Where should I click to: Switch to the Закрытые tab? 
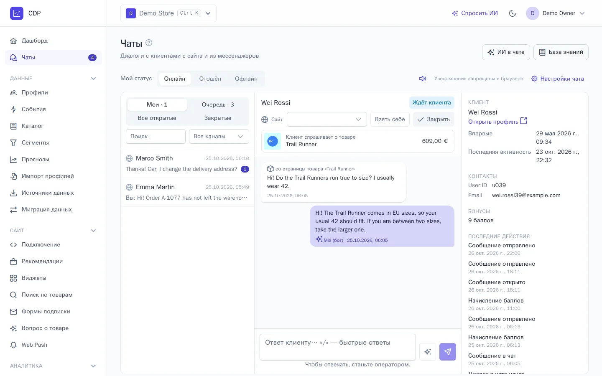click(x=218, y=118)
